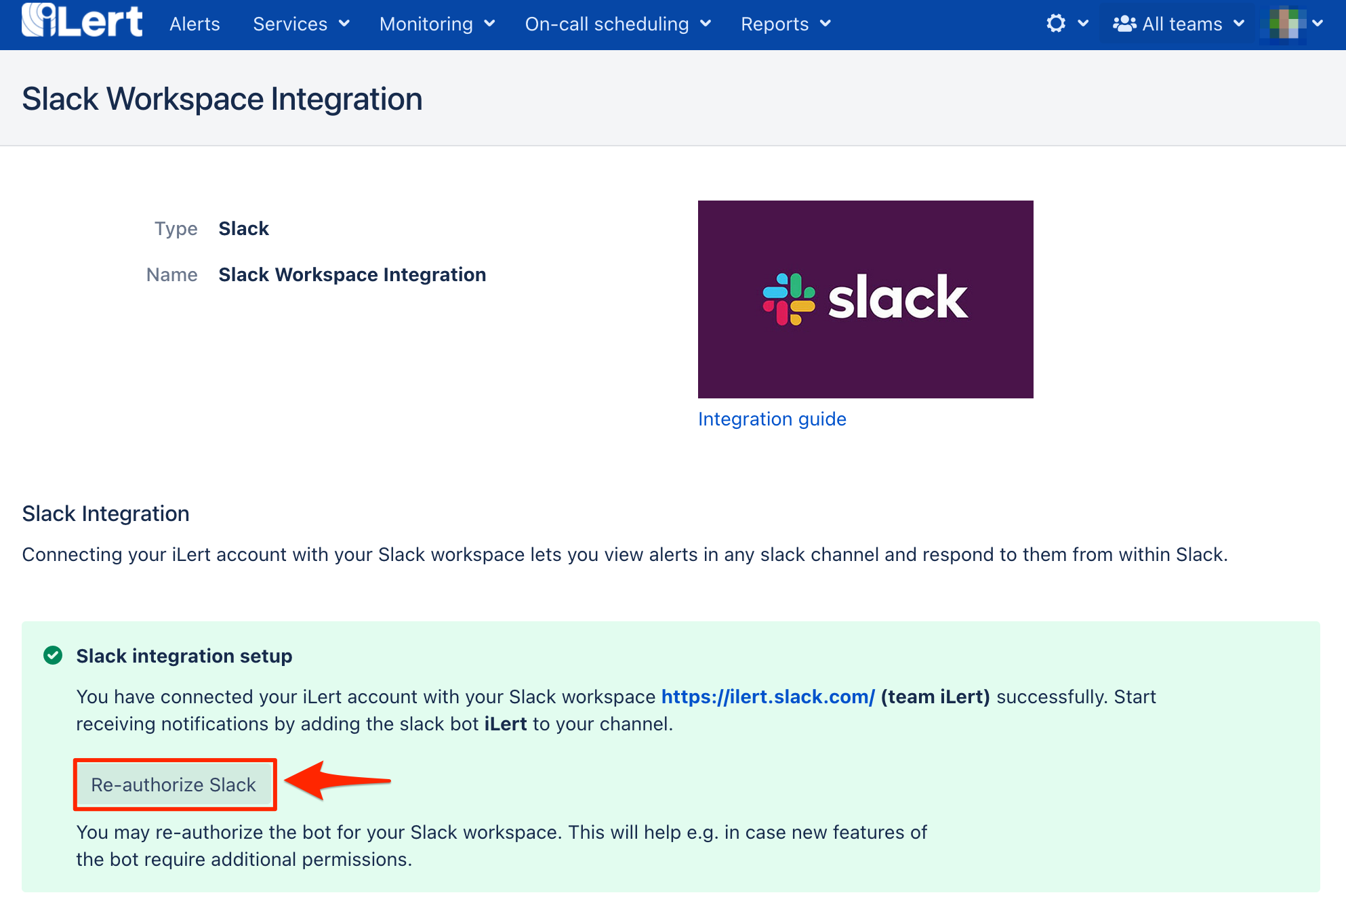The image size is (1346, 916).
Task: Open the On-call scheduling dropdown
Action: pyautogui.click(x=617, y=24)
